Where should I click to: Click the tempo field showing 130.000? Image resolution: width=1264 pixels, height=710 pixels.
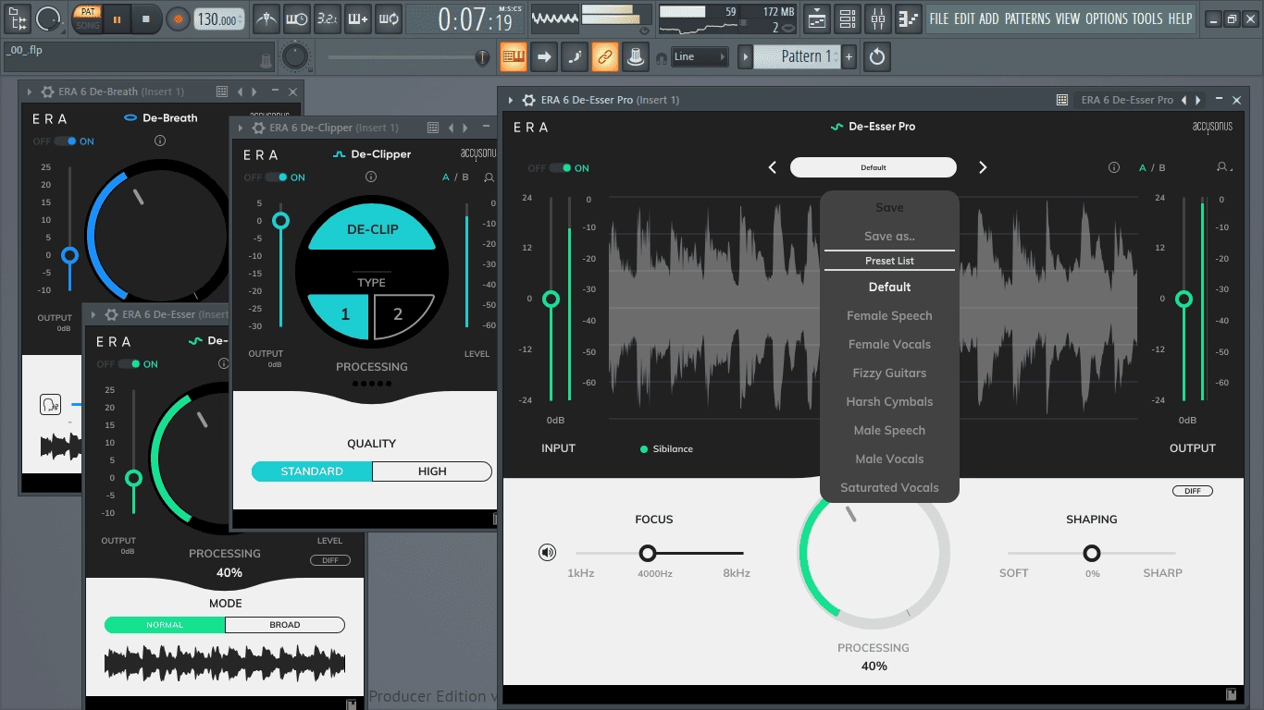click(x=220, y=18)
